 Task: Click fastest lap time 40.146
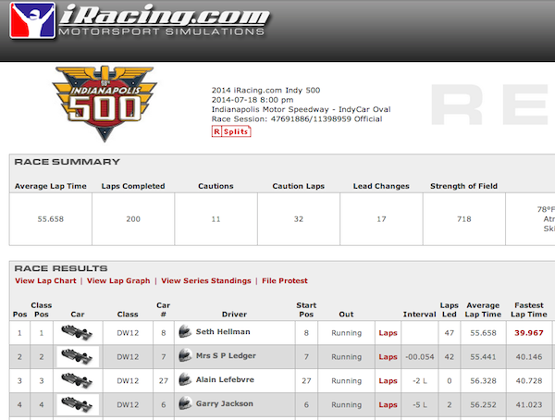[529, 357]
